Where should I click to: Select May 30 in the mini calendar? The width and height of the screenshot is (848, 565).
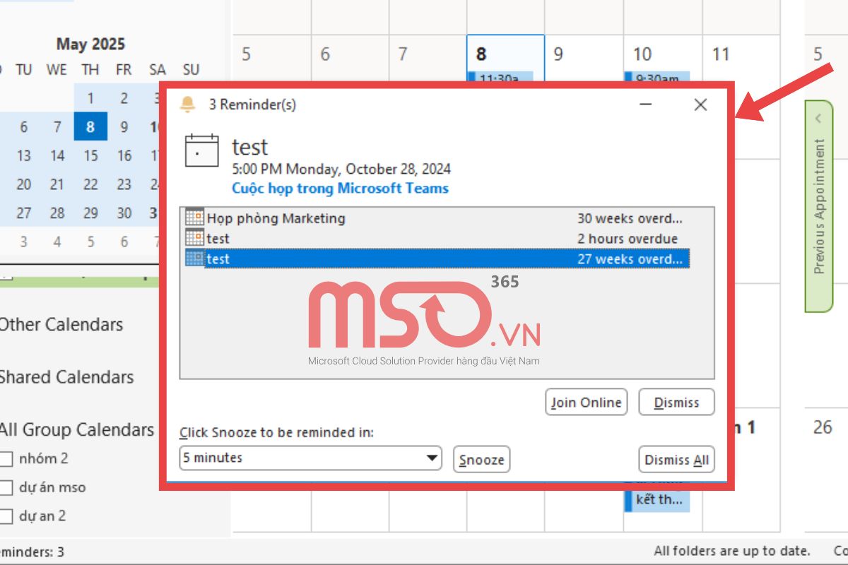124,213
